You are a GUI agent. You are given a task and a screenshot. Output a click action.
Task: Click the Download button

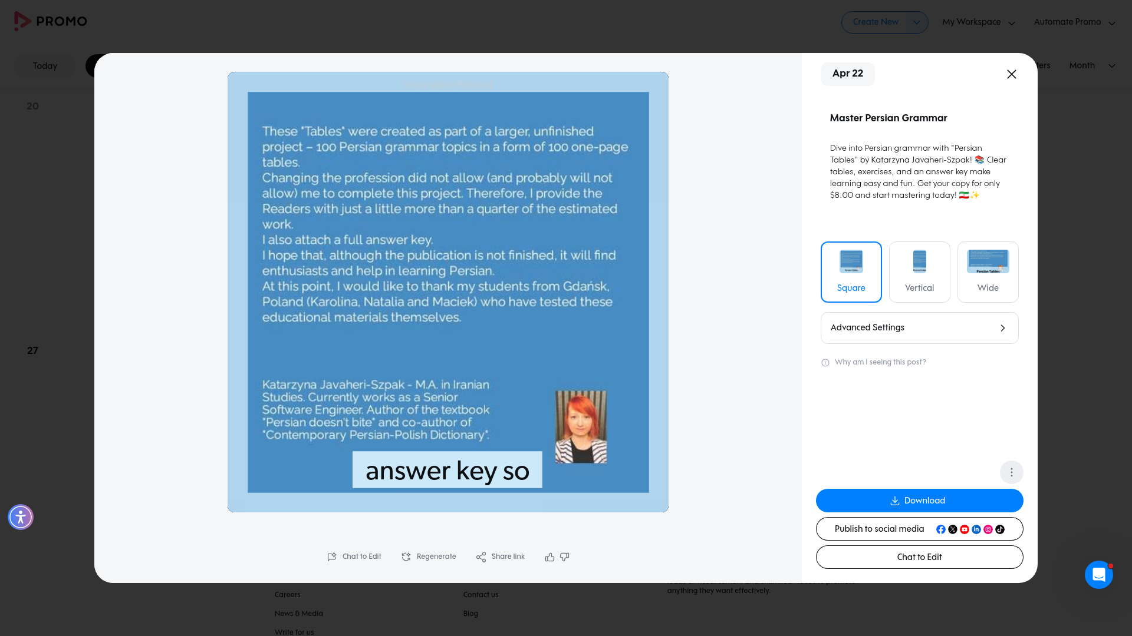[x=919, y=501]
